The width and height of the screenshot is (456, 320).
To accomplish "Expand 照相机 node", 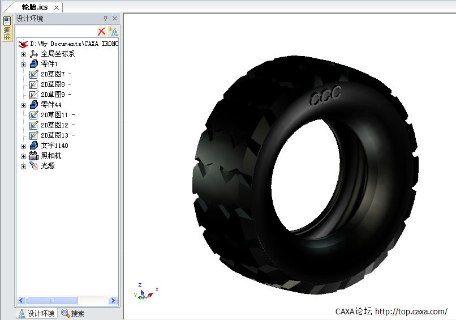I will 24,156.
